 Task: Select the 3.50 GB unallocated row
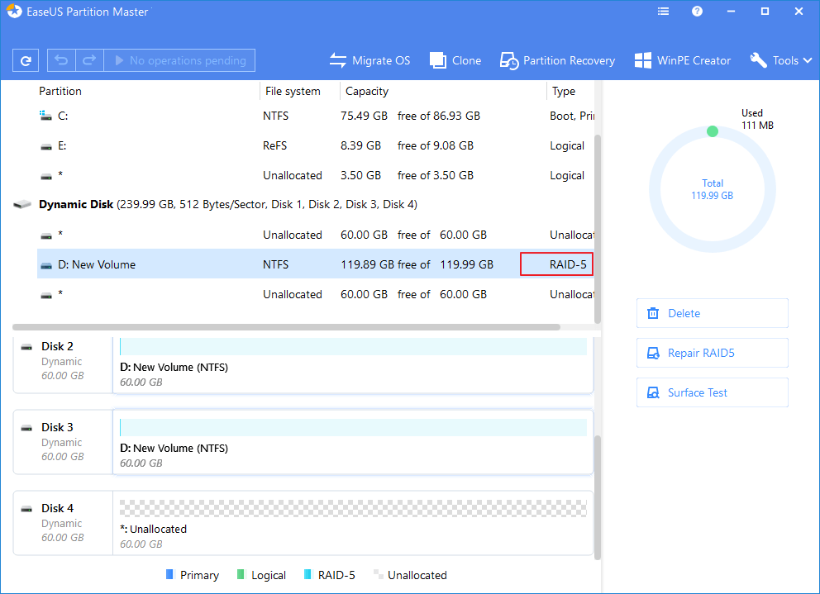point(316,176)
